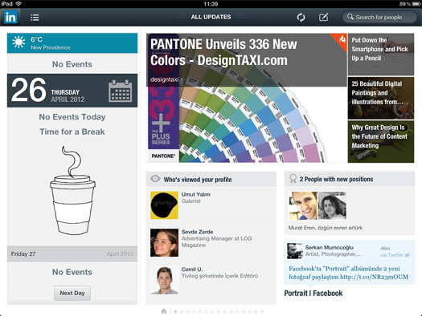Open 25 Beautiful Digital Paintings article tile
Viewport: 422px width, 316px height.
click(x=381, y=99)
